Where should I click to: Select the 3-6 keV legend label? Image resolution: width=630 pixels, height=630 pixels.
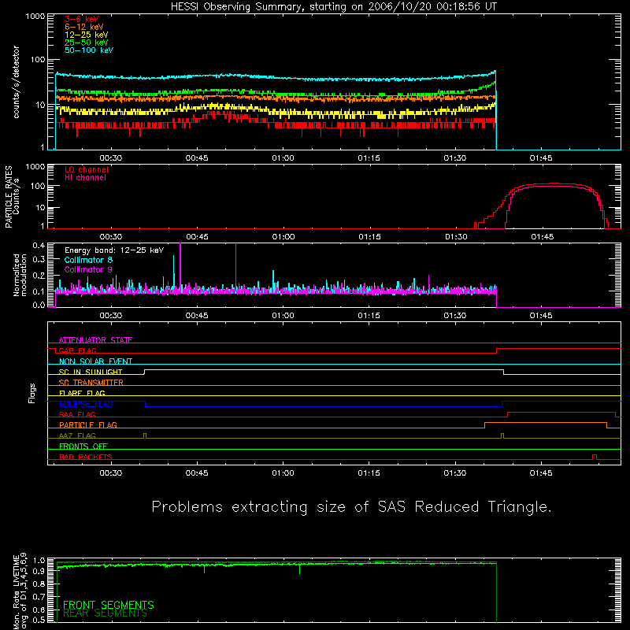82,19
